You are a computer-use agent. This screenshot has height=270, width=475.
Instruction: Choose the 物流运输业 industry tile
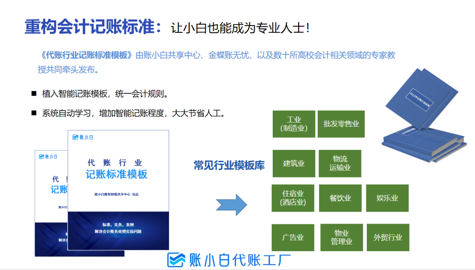click(x=340, y=163)
